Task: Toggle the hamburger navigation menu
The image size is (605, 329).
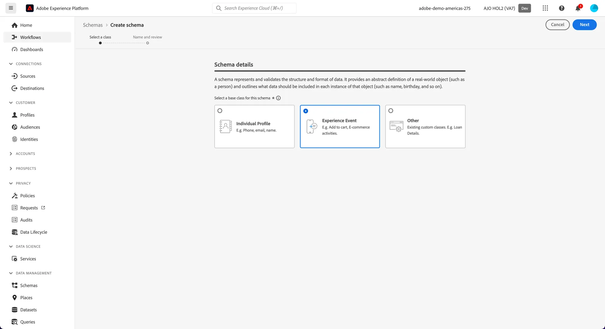Action: 11,8
